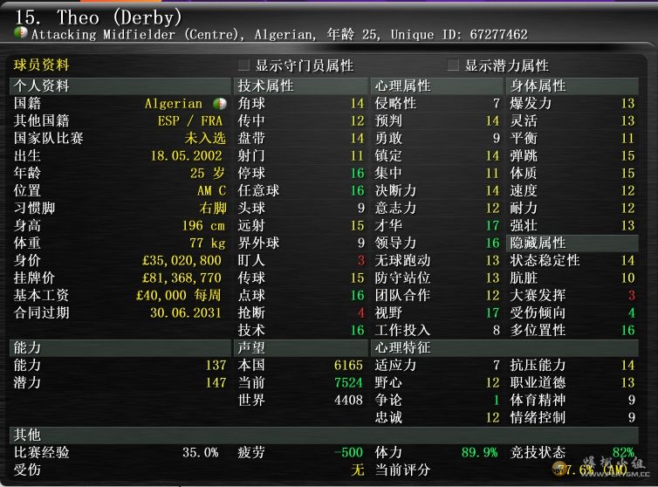Select the 位置 value AM C
658x487 pixels.
(x=210, y=190)
